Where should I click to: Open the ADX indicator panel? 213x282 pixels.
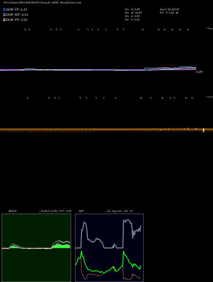coord(109,248)
